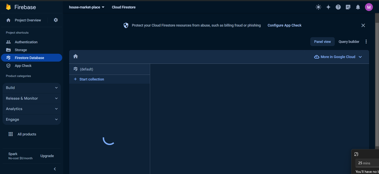Open the notifications bell
The width and height of the screenshot is (379, 174).
click(358, 7)
